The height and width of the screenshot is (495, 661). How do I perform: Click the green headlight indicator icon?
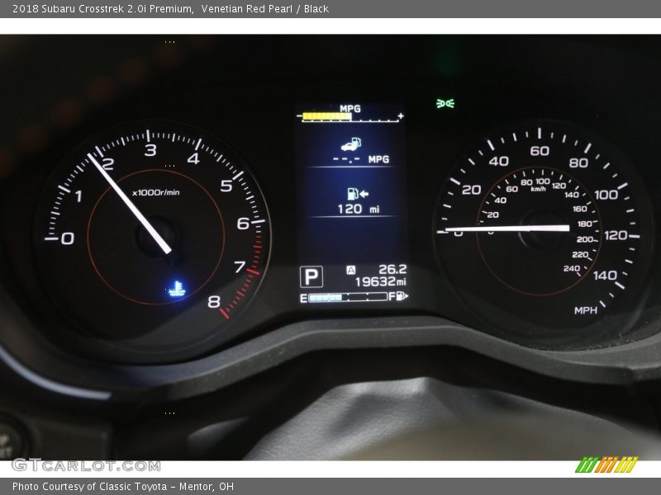445,103
